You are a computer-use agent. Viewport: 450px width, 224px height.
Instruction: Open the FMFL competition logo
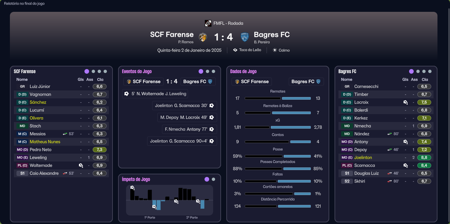click(208, 23)
